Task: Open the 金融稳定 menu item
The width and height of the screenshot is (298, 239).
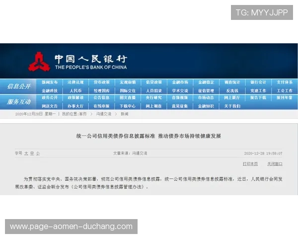Action: tap(206, 82)
